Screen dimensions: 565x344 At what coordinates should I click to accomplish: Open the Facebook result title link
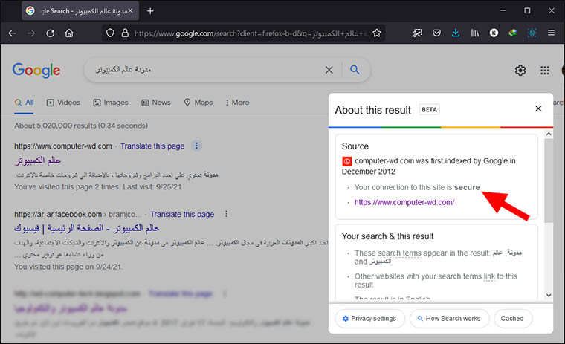pos(86,228)
